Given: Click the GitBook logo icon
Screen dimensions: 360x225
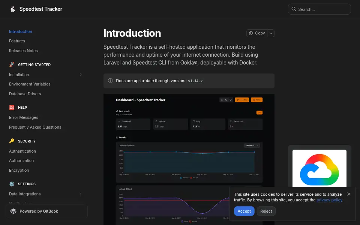Looking at the screenshot, I should pyautogui.click(x=13, y=211).
